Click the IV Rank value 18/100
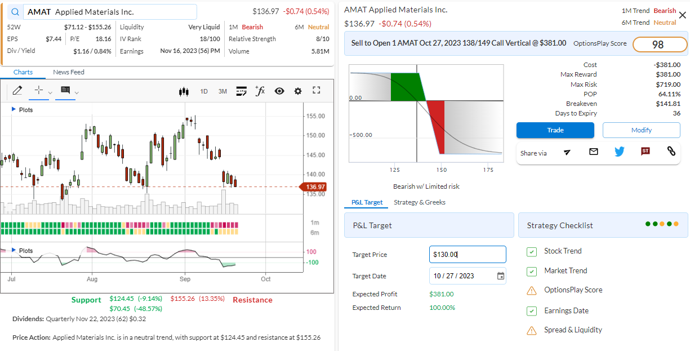The height and width of the screenshot is (351, 690). (210, 39)
